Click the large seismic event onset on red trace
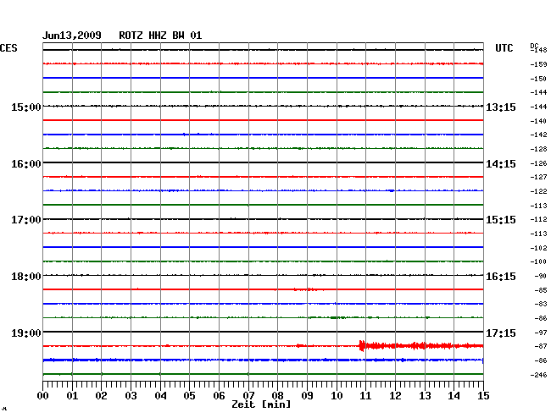The image size is (551, 418). pos(362,346)
